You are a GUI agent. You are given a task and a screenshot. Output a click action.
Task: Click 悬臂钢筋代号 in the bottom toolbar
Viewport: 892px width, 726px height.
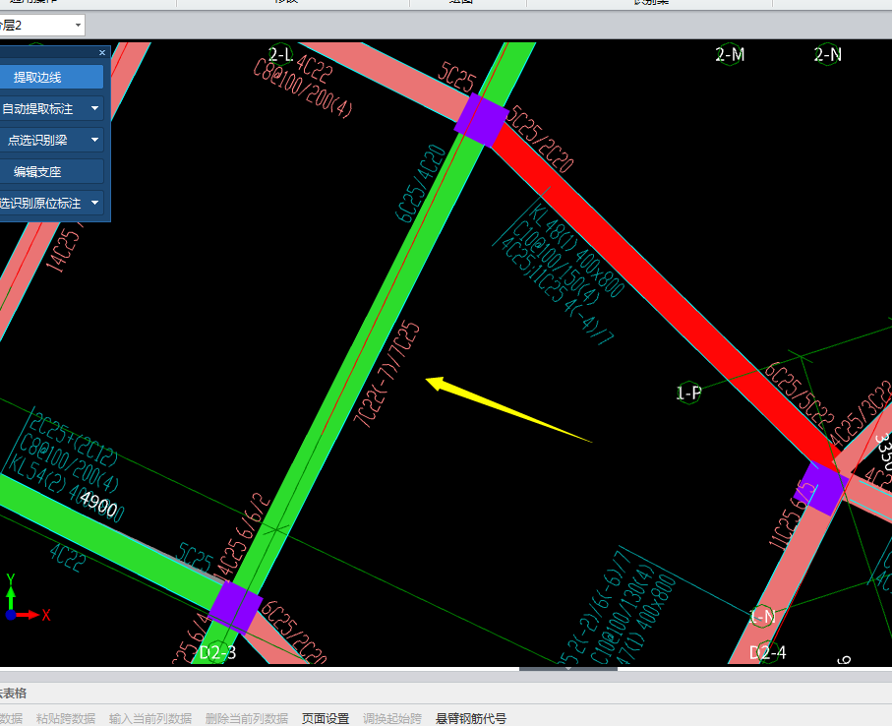(x=470, y=718)
